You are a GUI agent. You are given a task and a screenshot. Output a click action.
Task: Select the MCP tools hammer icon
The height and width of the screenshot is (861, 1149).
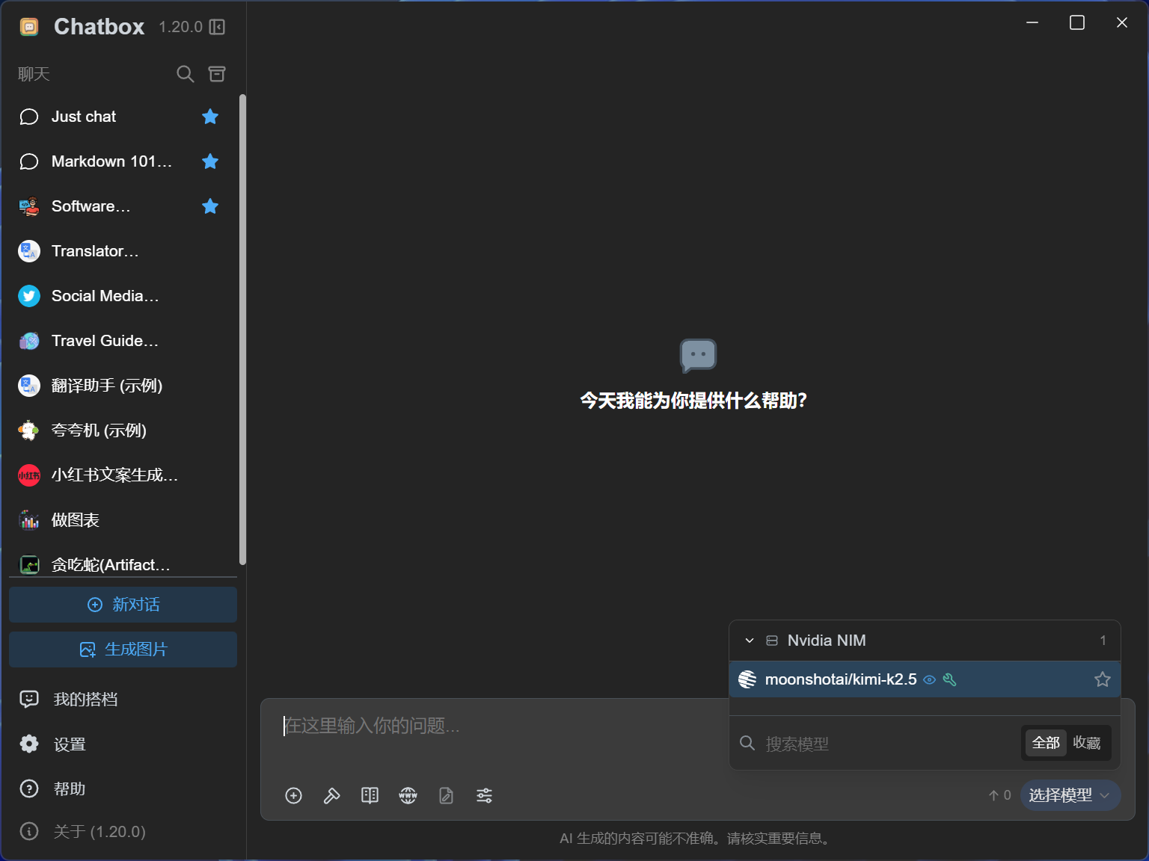click(331, 795)
